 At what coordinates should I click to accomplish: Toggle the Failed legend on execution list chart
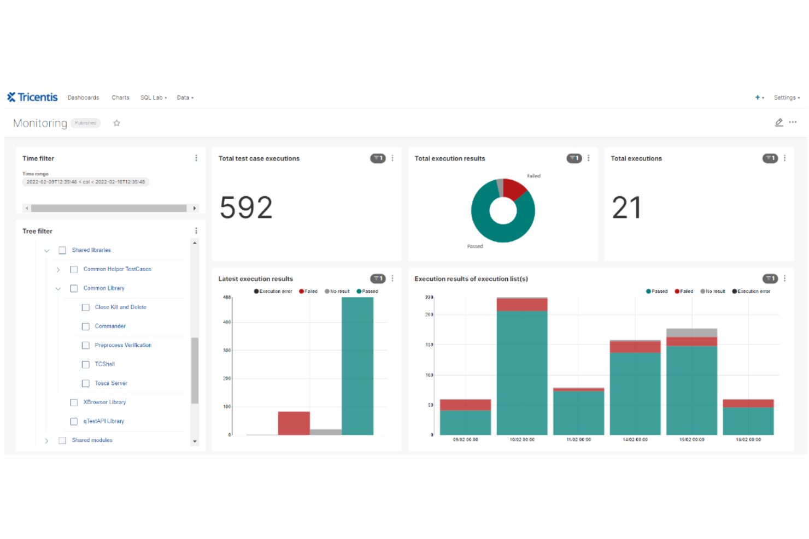point(684,291)
